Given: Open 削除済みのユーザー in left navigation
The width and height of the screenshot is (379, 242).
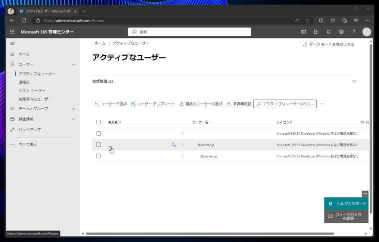Looking at the screenshot, I should (x=35, y=99).
